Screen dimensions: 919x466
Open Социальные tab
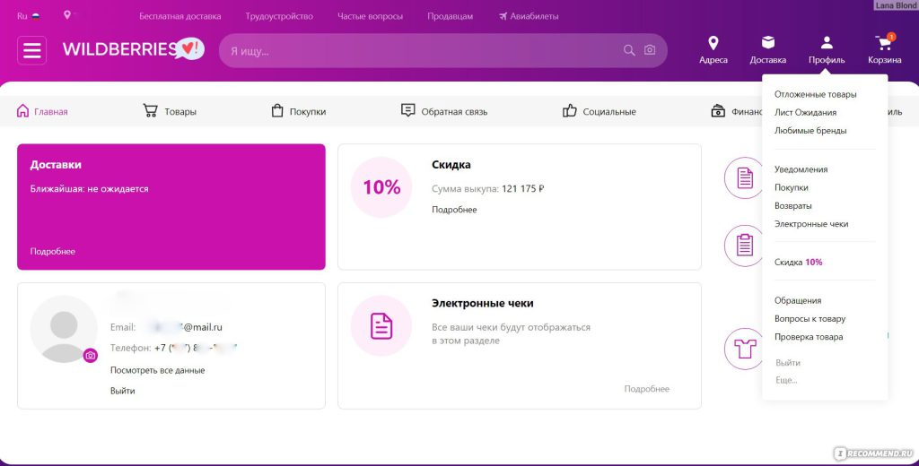(x=599, y=111)
